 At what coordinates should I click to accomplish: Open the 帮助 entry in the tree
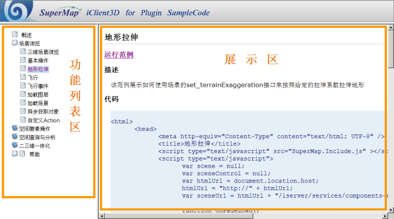click(x=34, y=154)
